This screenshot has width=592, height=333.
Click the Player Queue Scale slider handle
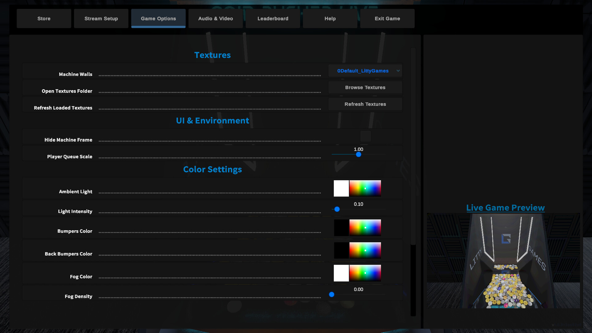click(358, 154)
